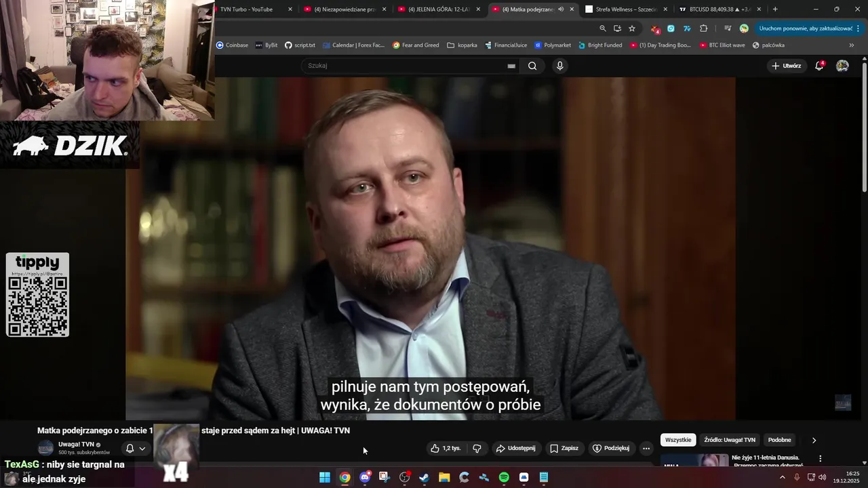Open a new browser tab
The image size is (868, 488).
pyautogui.click(x=775, y=9)
